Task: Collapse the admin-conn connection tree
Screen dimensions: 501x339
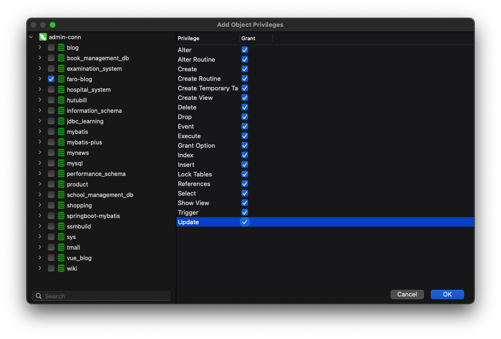Action: 31,37
